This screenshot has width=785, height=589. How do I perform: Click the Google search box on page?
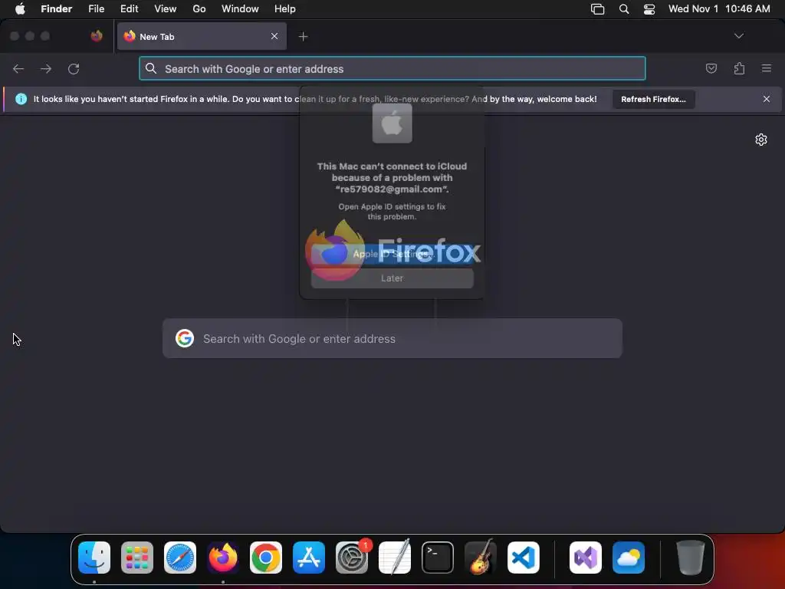[392, 338]
